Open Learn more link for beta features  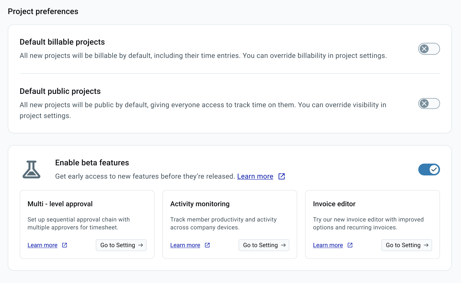[255, 176]
